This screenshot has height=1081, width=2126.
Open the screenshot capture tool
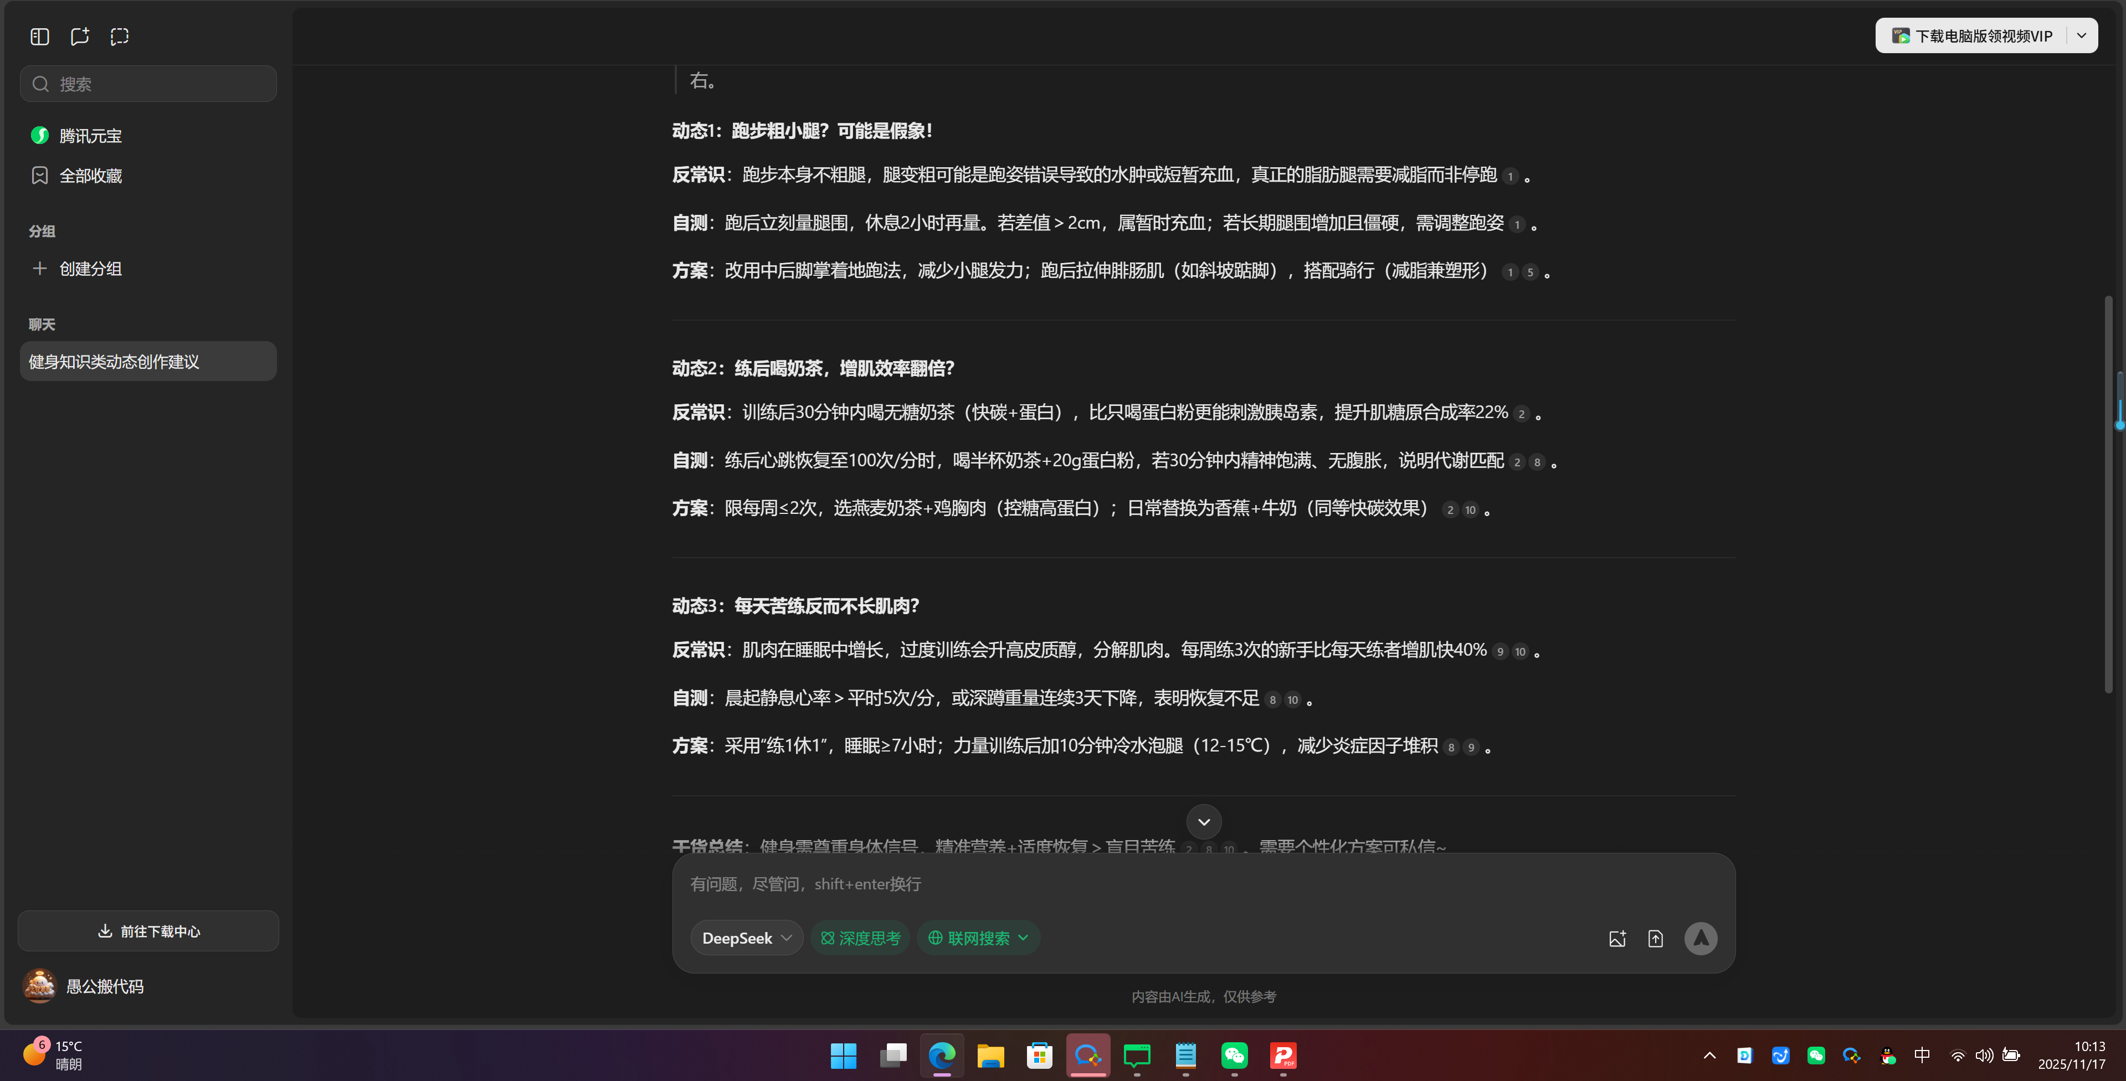(x=120, y=35)
